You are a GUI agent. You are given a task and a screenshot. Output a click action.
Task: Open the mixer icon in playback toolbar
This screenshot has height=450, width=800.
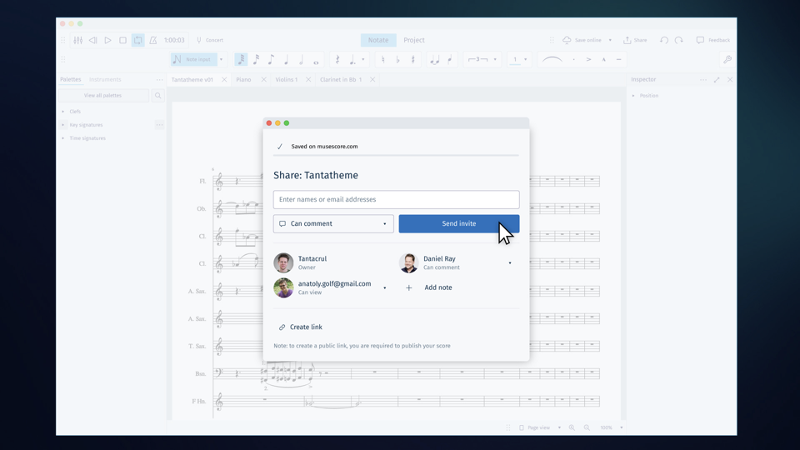click(78, 40)
